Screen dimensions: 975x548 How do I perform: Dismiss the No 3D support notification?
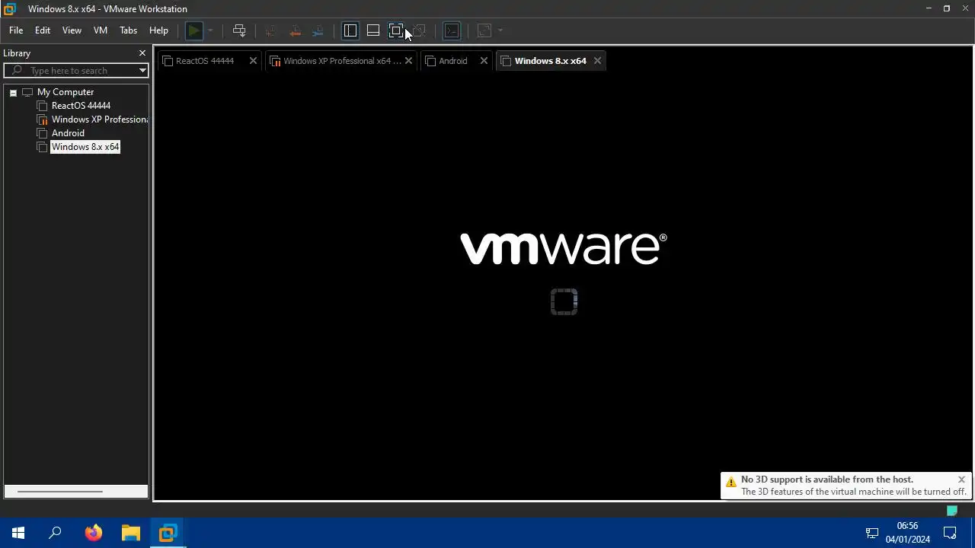point(961,479)
